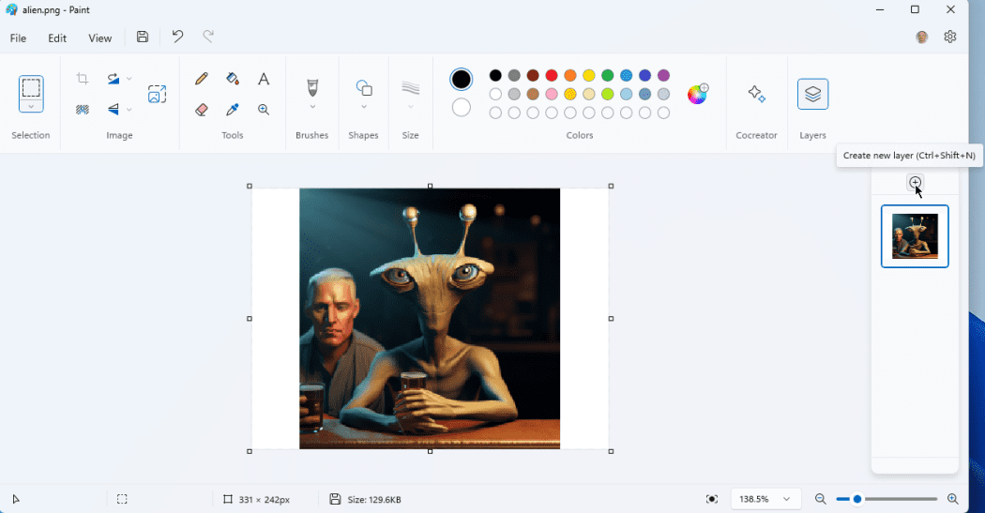The height and width of the screenshot is (513, 985).
Task: Open Cocreator AI feature
Action: click(x=756, y=94)
